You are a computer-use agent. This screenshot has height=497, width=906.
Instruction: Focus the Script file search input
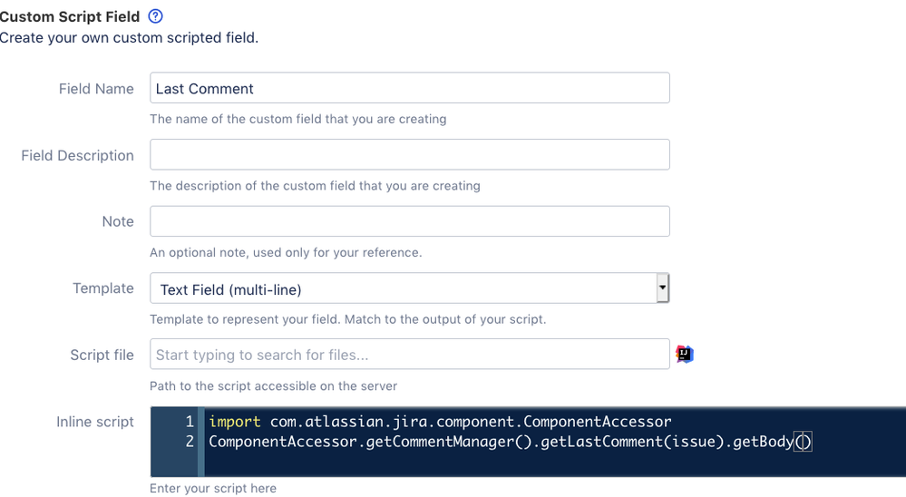pyautogui.click(x=410, y=355)
